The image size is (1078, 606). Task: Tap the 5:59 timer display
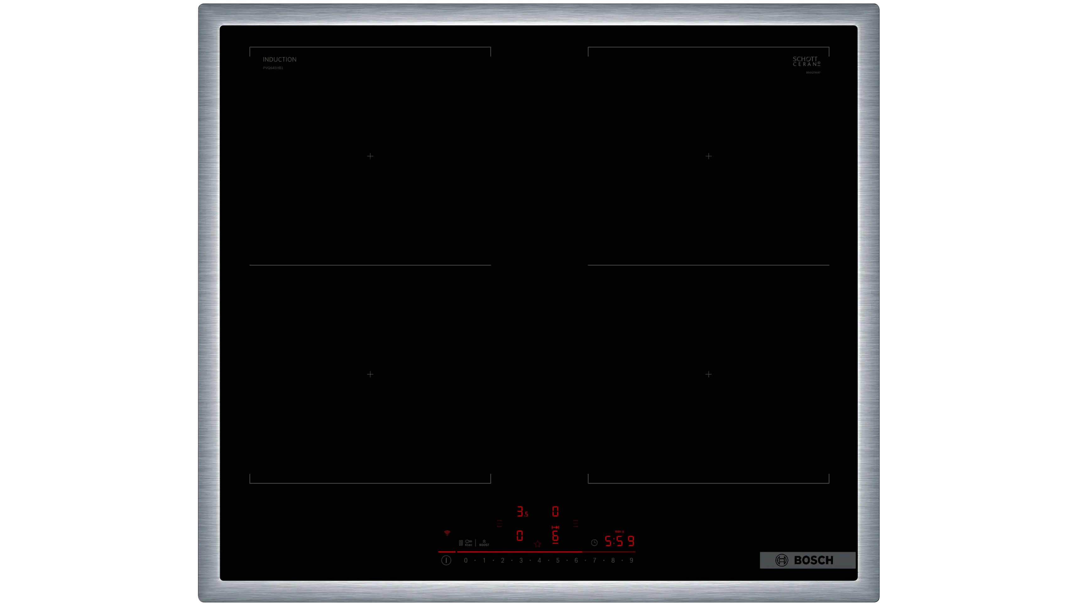coord(620,541)
